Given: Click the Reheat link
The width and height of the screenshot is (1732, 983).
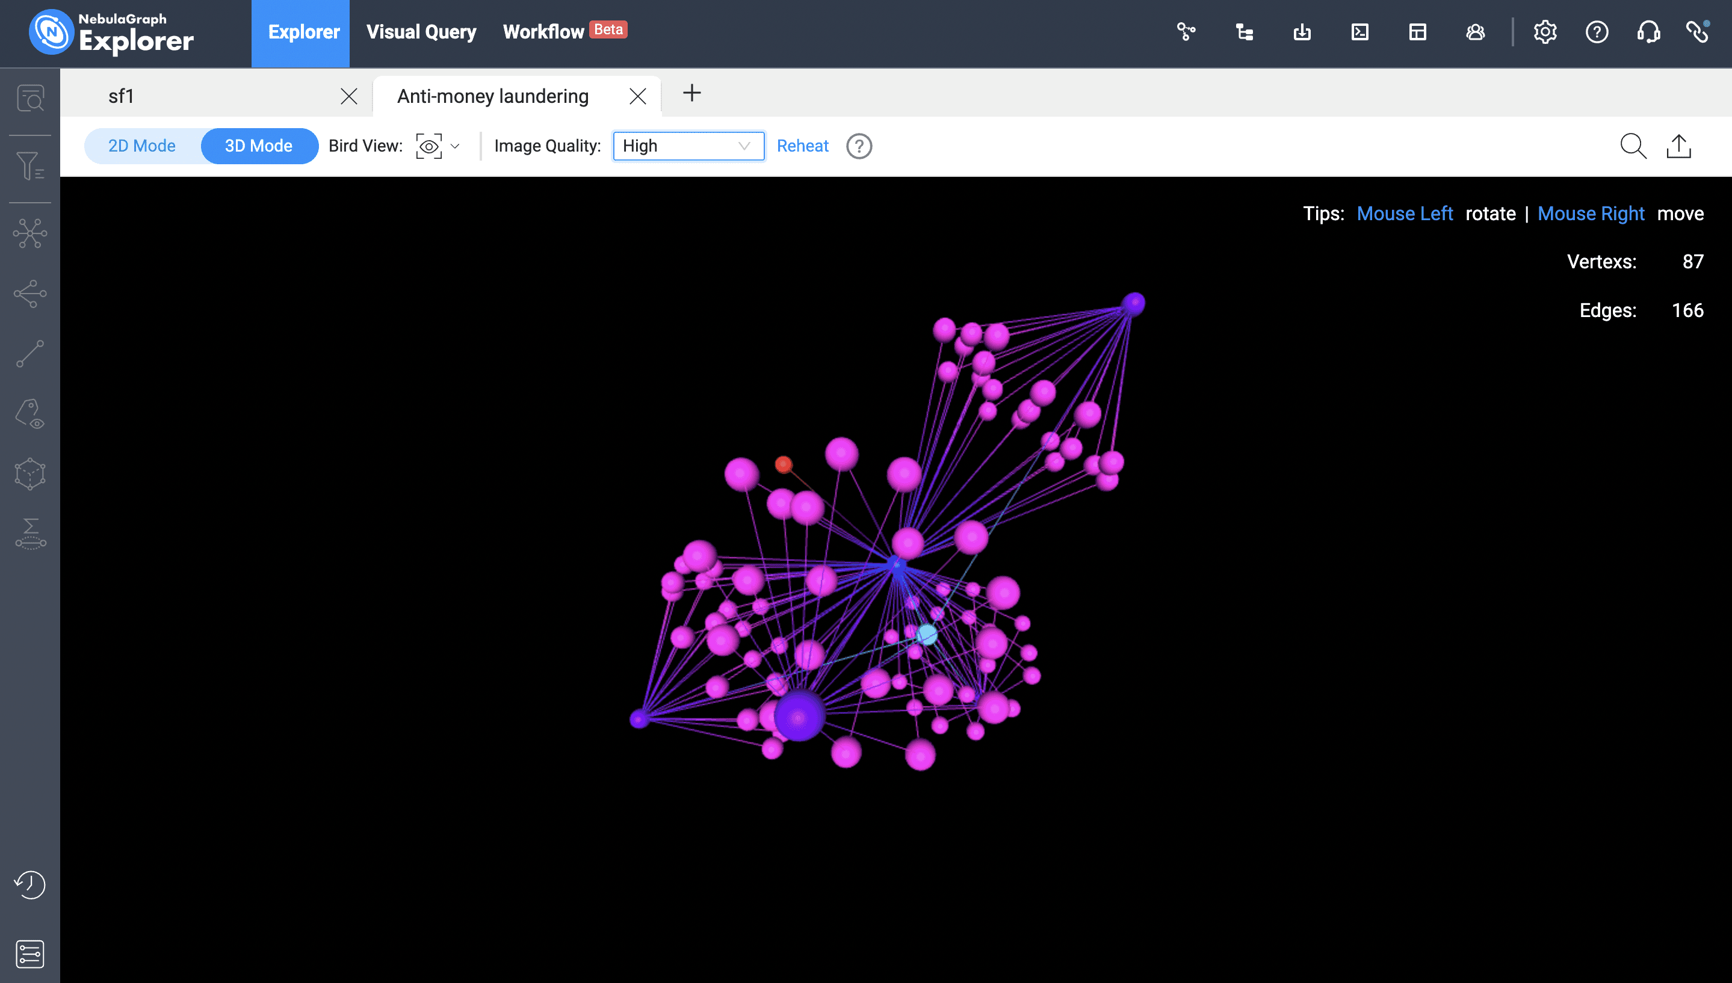Looking at the screenshot, I should [x=803, y=145].
